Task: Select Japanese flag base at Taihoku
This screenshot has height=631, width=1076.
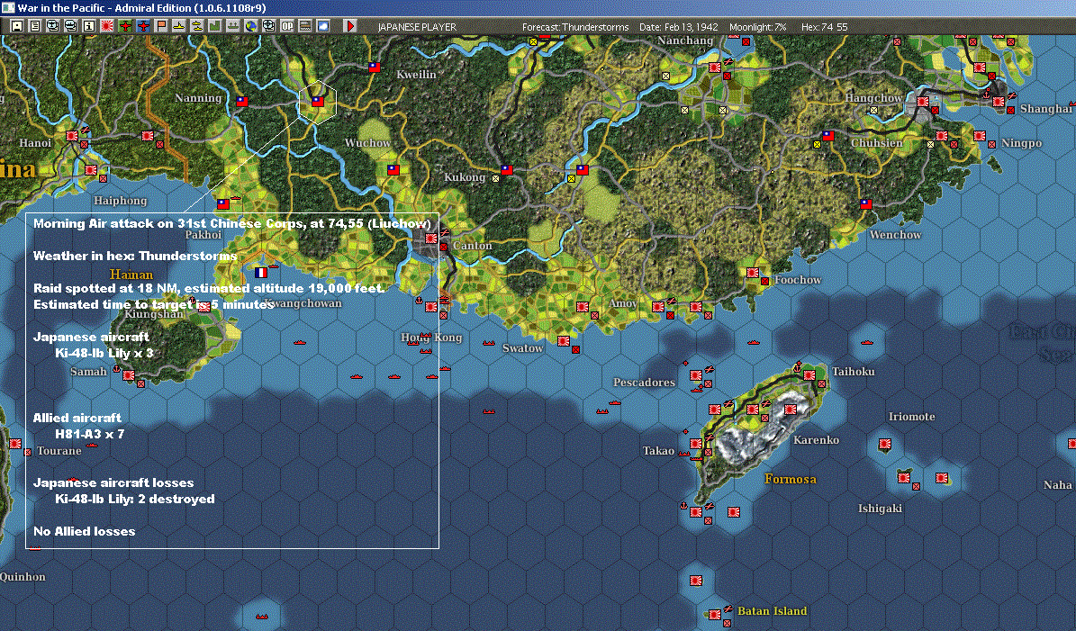Action: 809,375
